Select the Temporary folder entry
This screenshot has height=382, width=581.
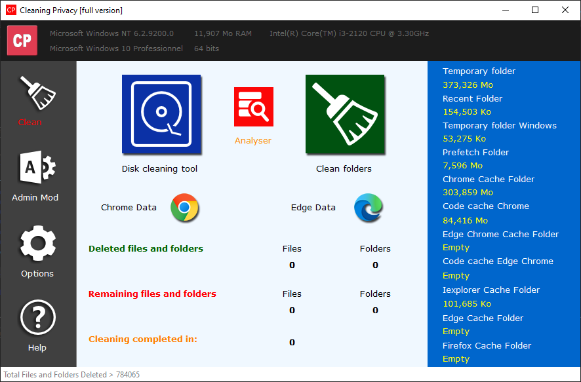479,71
